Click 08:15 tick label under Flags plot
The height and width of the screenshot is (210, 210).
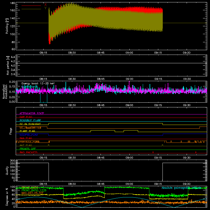(43, 158)
